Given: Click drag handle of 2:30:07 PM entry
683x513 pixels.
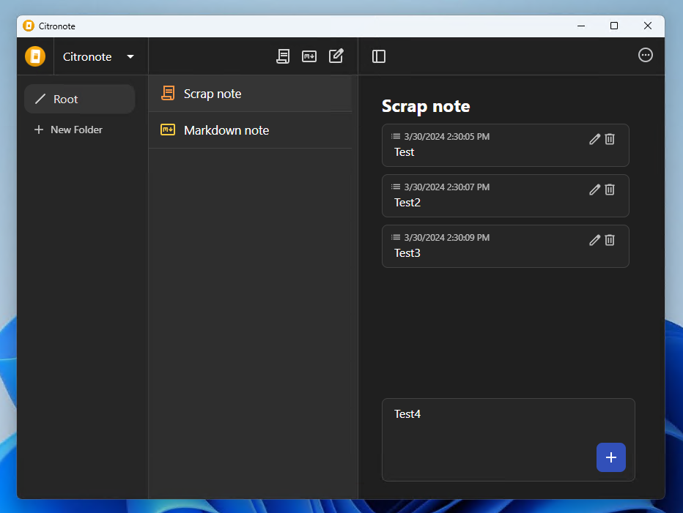Looking at the screenshot, I should [x=396, y=187].
